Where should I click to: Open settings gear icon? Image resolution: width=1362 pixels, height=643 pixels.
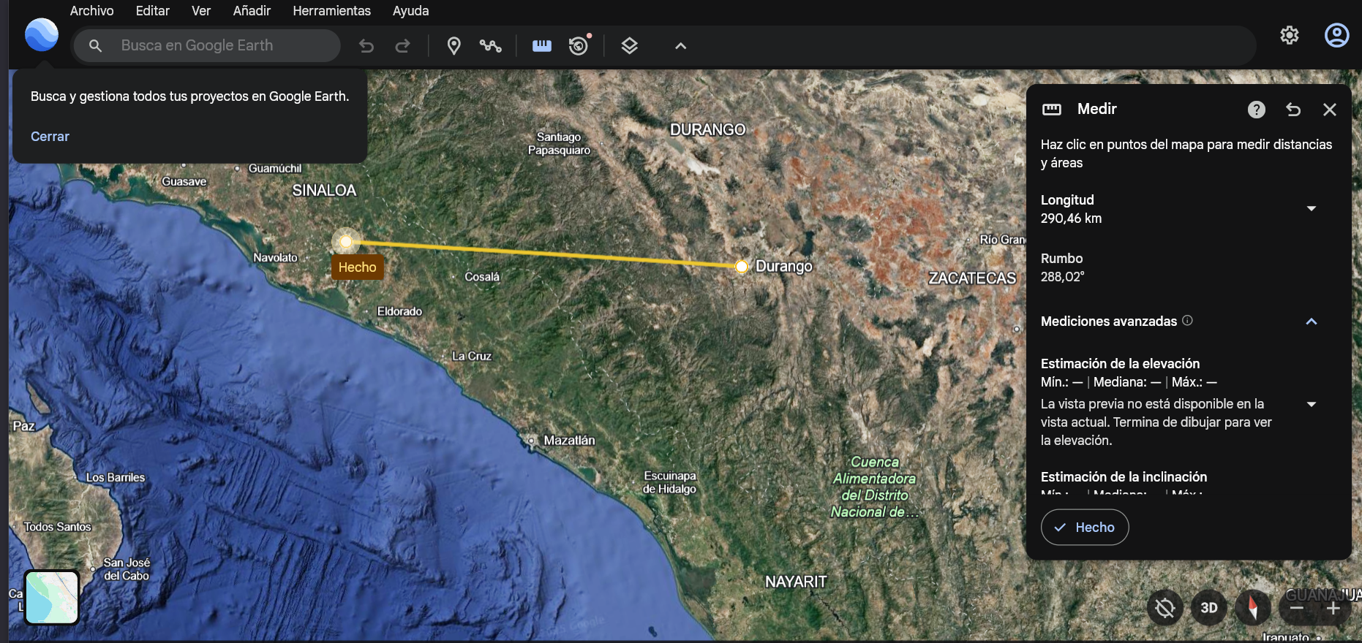pos(1290,35)
